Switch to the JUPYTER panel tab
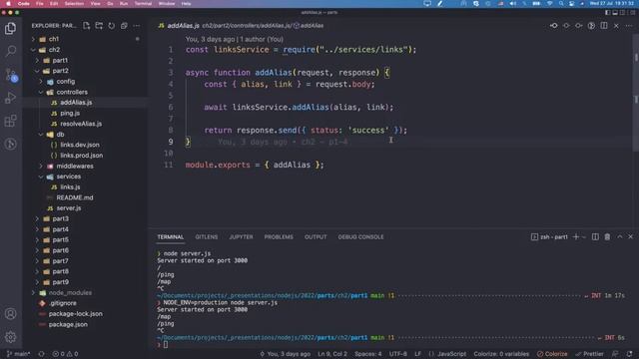Screen dimensions: 639x359 tap(241, 237)
